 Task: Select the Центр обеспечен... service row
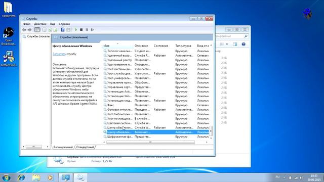156,127
